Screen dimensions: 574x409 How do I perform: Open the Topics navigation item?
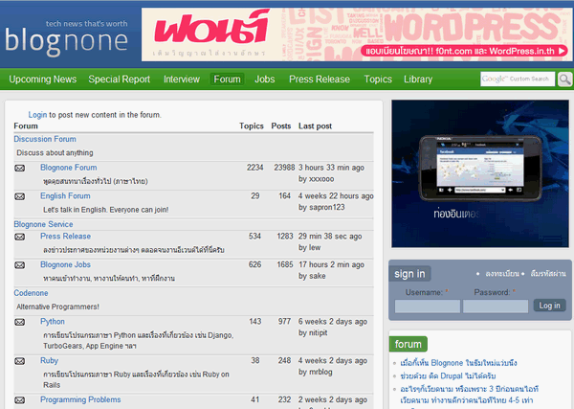[378, 80]
